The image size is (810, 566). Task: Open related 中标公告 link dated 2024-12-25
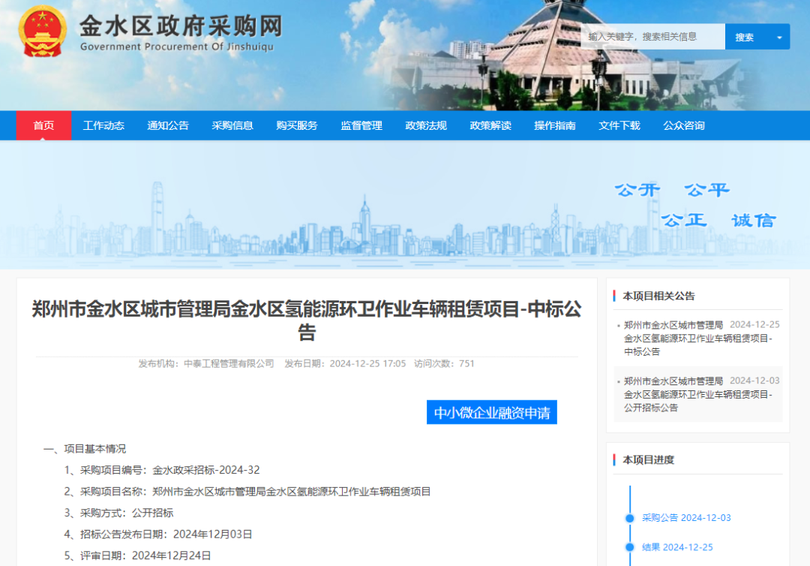[698, 338]
